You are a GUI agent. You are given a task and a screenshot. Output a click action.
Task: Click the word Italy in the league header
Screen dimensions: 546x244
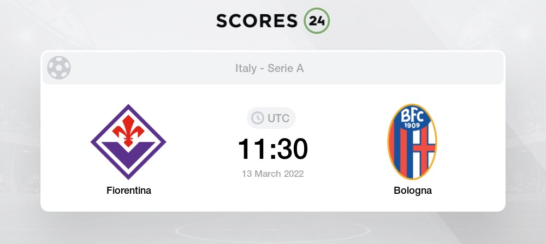coord(246,68)
